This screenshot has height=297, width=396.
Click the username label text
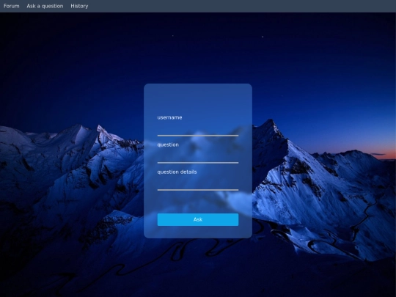pos(169,117)
